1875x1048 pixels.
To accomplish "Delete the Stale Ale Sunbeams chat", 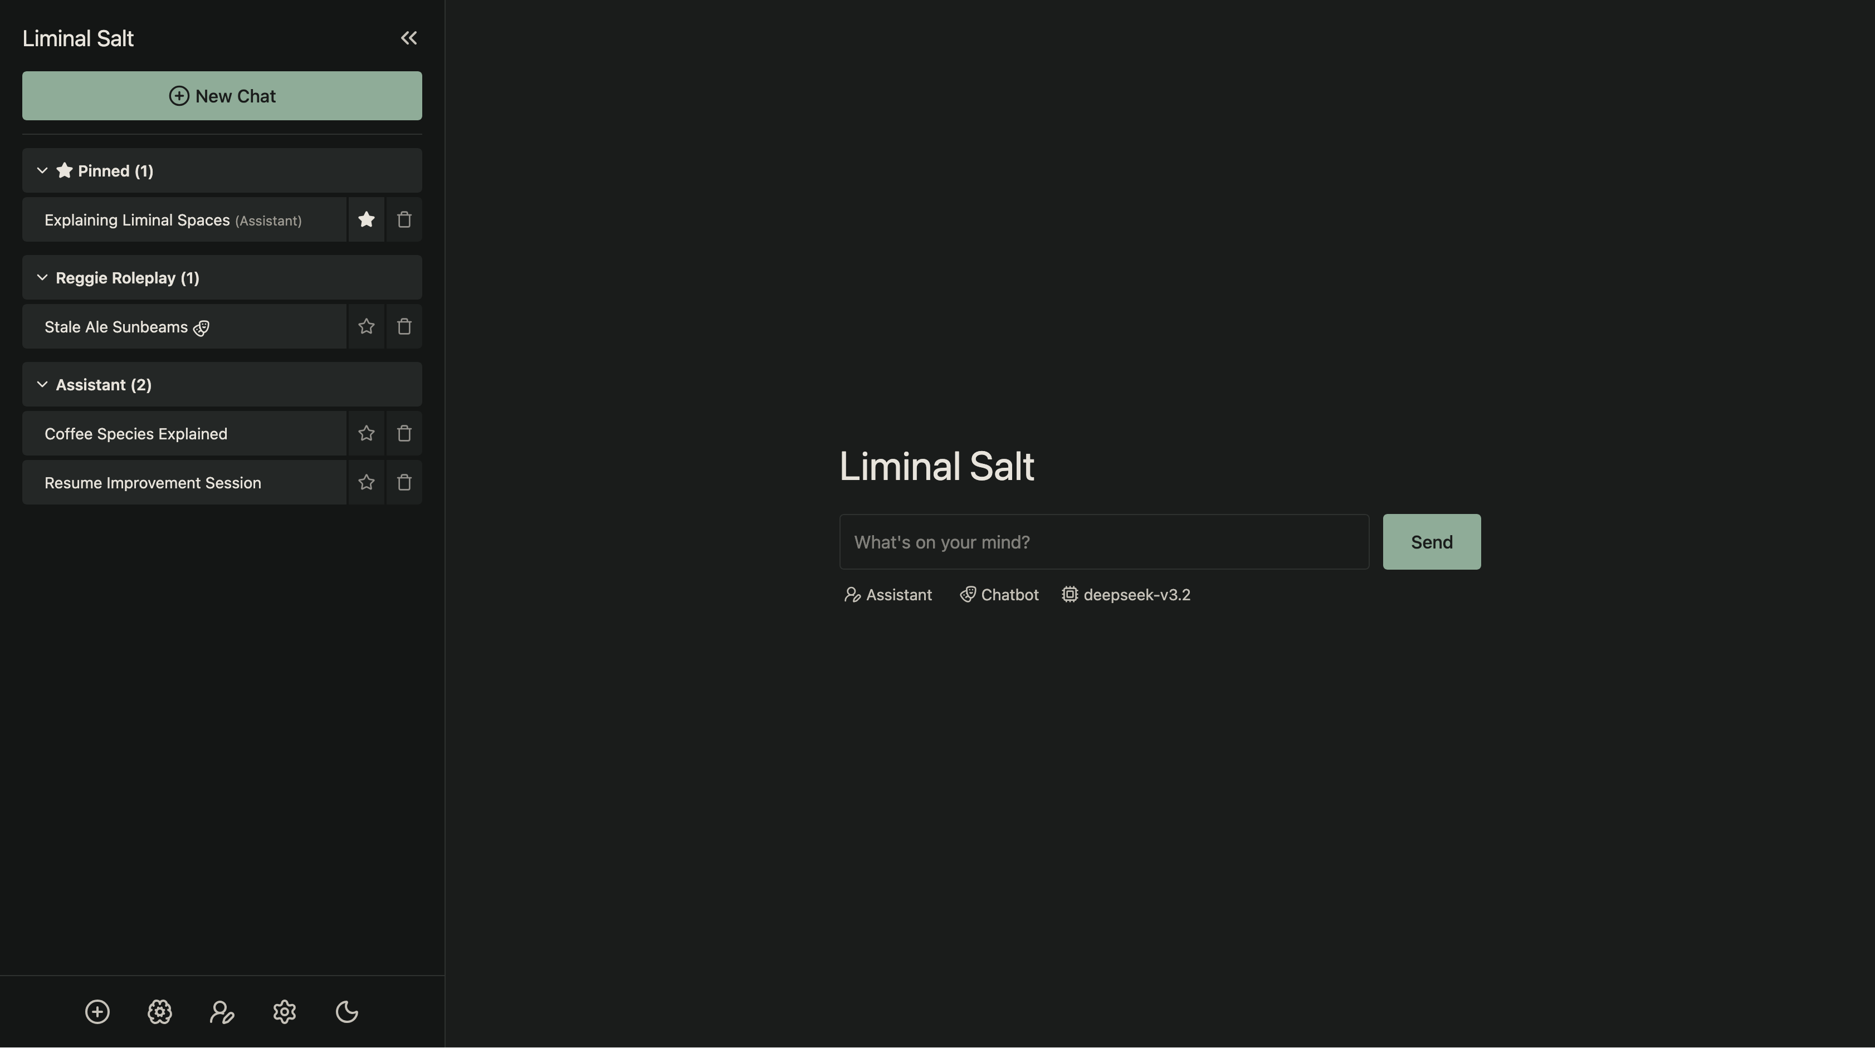I will tap(404, 326).
